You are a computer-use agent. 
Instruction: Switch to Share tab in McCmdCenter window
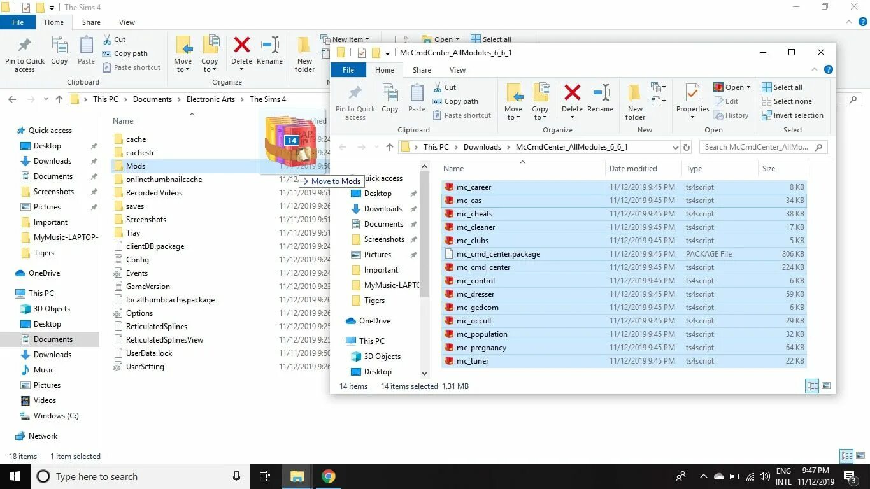422,70
